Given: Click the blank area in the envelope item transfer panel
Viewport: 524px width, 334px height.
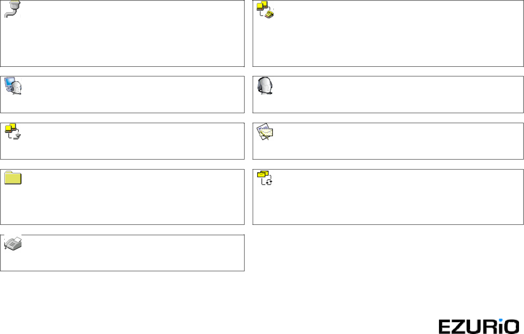Looking at the screenshot, I should coord(388,141).
